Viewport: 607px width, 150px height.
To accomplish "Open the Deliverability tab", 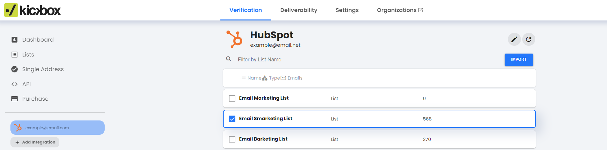I will point(299,10).
